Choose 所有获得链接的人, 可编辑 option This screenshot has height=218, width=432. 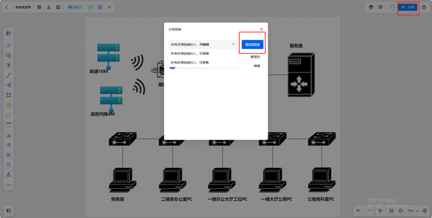203,53
